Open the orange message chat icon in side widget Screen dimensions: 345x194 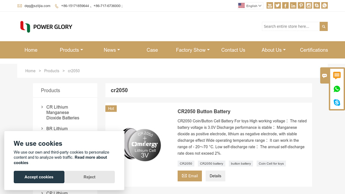click(x=337, y=75)
